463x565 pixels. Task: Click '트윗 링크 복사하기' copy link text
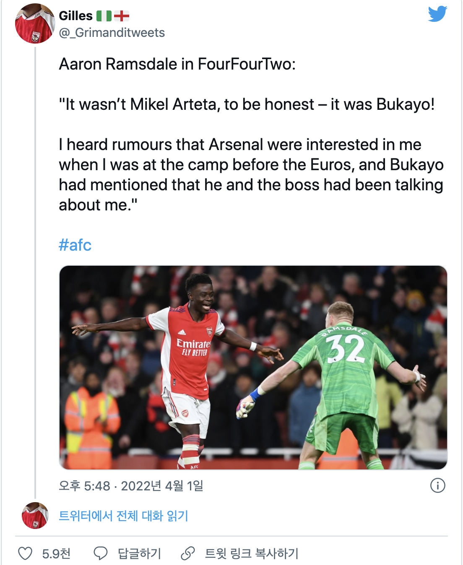pos(251,553)
